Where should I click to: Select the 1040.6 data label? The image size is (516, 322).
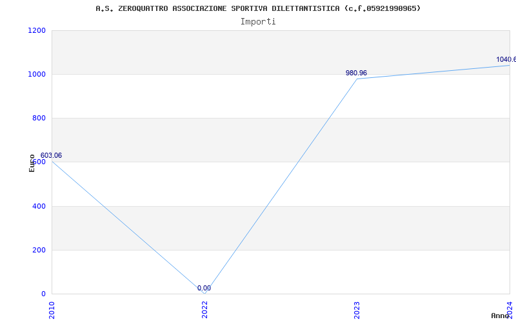506,59
